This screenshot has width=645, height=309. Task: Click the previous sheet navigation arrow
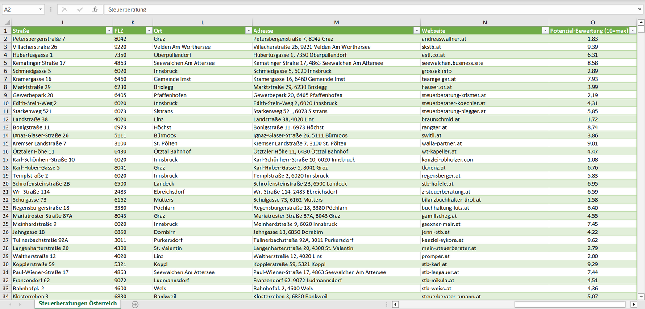(x=10, y=305)
